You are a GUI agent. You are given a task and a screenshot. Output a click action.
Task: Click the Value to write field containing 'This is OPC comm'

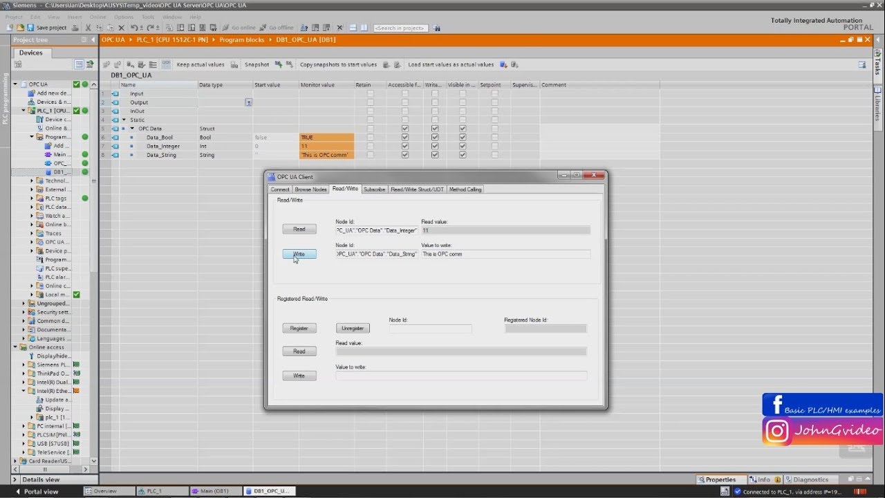click(506, 255)
